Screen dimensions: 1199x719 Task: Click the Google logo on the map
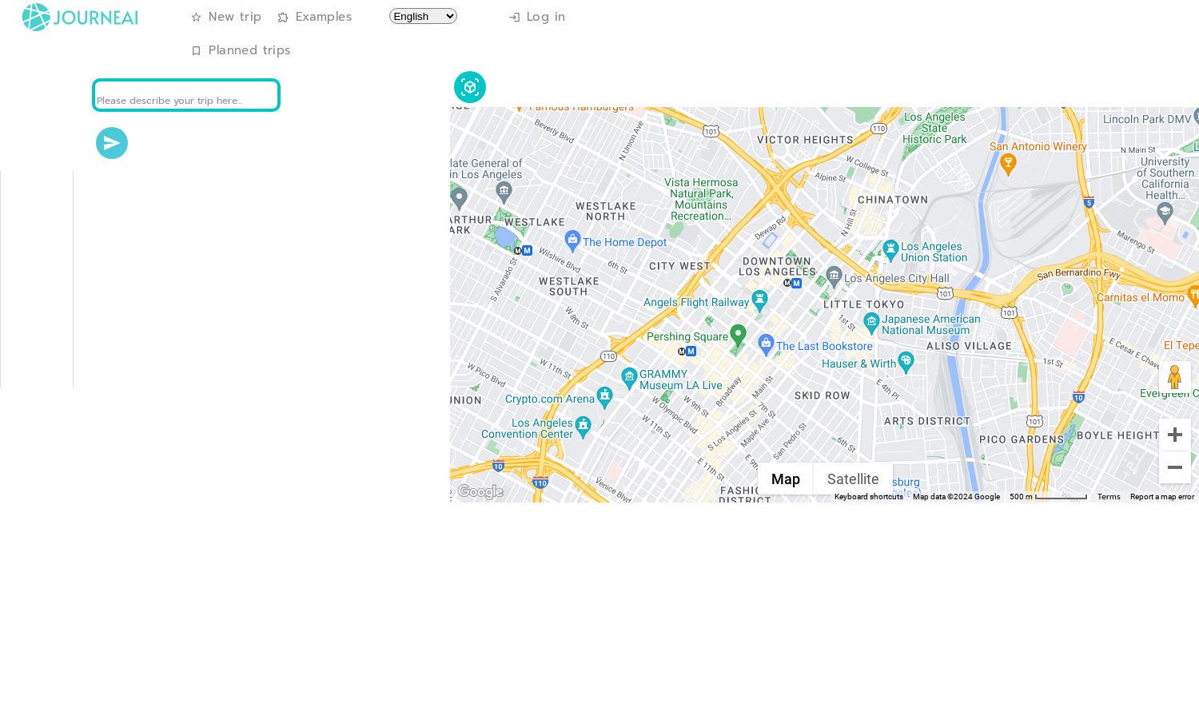pos(480,491)
